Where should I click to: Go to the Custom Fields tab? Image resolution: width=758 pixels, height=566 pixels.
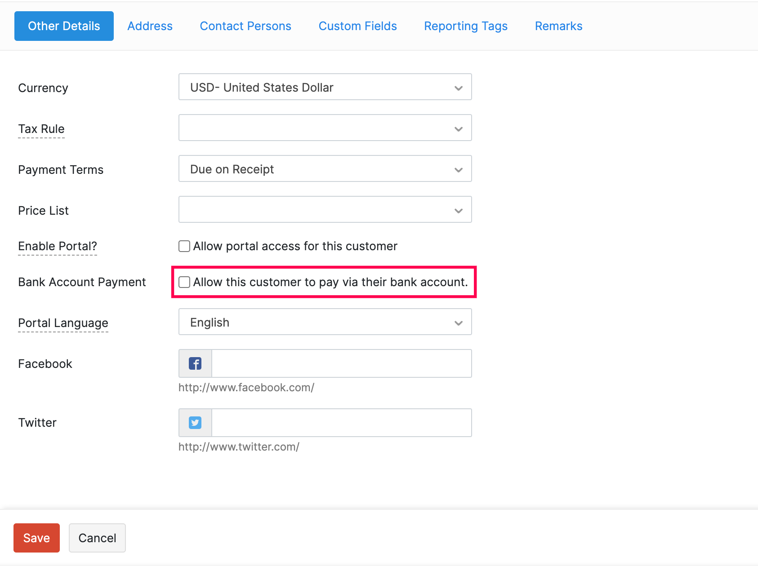tap(357, 26)
